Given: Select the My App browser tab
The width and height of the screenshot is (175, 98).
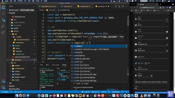Looking at the screenshot, I should click(x=147, y=4).
